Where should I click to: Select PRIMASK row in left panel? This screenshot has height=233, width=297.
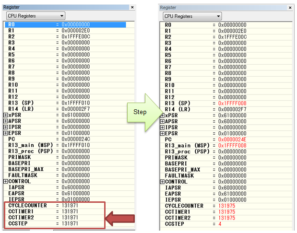tap(69, 157)
